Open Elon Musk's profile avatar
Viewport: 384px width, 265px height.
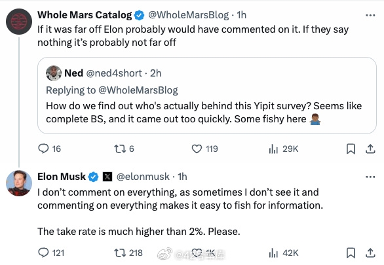pyautogui.click(x=19, y=183)
